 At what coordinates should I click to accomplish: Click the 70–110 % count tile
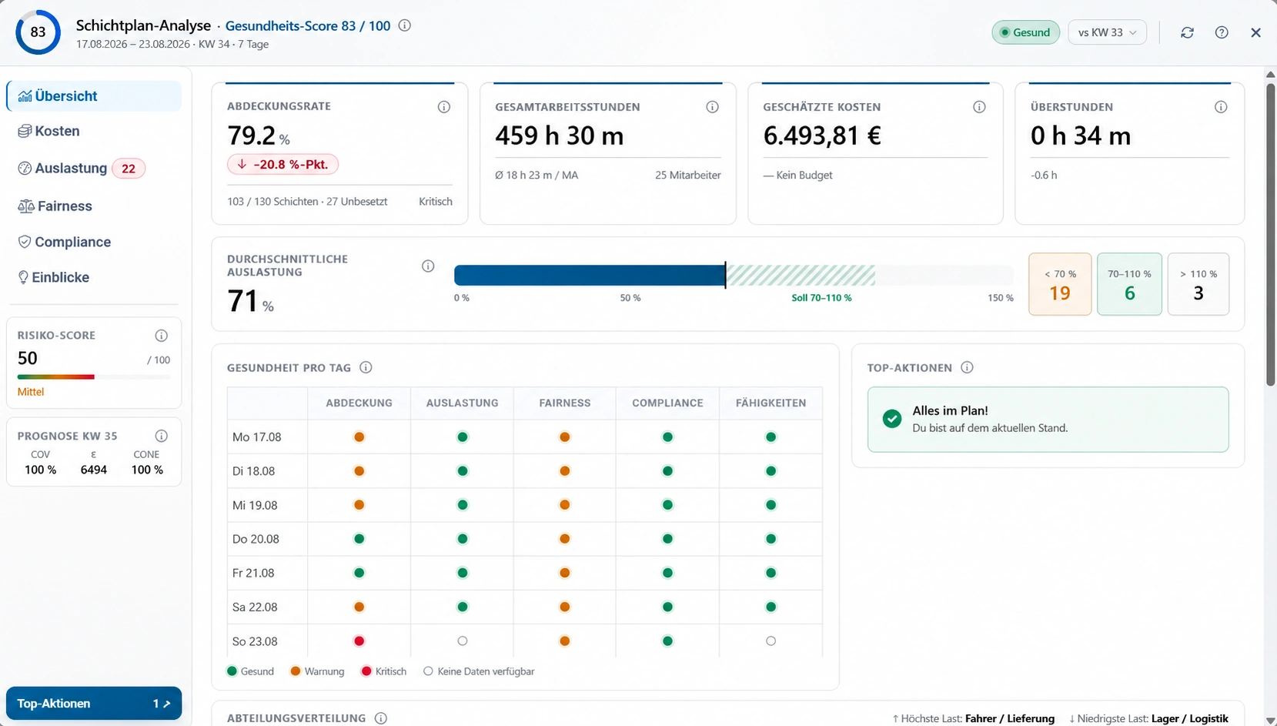pyautogui.click(x=1129, y=284)
